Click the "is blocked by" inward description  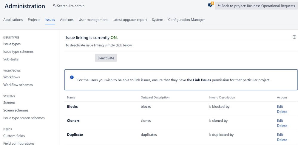[219, 107]
